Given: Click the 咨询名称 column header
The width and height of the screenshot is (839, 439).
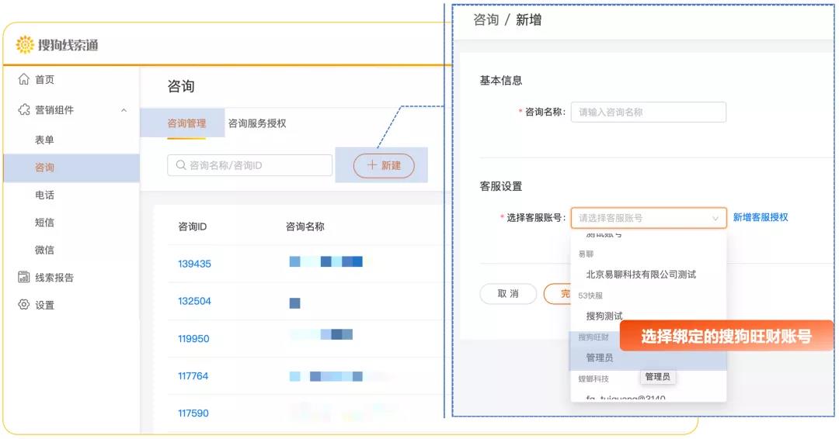Looking at the screenshot, I should 305,226.
